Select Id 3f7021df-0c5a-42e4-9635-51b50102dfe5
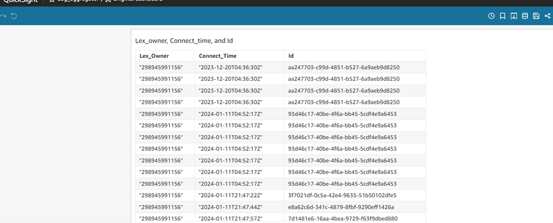 (x=355, y=195)
